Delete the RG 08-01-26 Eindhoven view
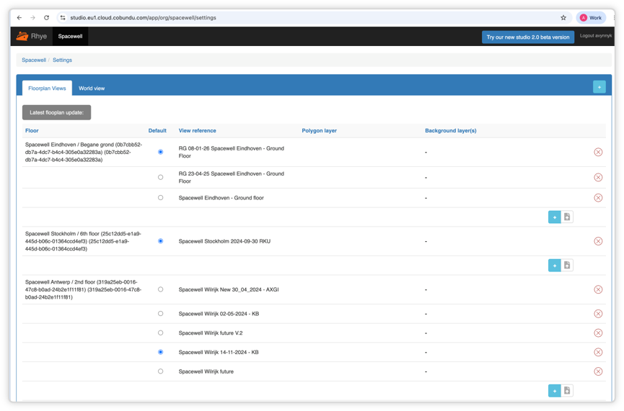The image size is (624, 411). [598, 152]
